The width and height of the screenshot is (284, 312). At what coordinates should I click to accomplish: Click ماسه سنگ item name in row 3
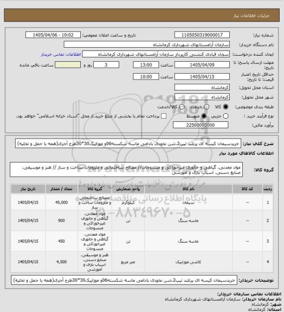(x=189, y=241)
